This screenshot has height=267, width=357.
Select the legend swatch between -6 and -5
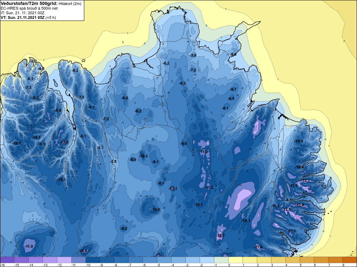point(150,260)
